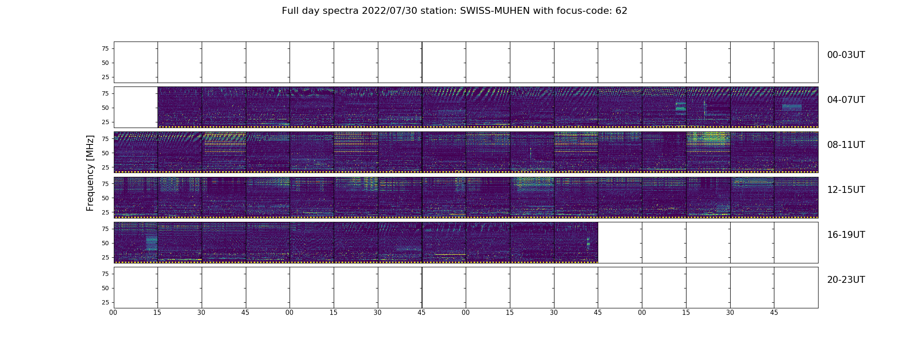This screenshot has width=909, height=346.
Task: Click the 25 MHz tick of the 00-03UT row
Action: tap(105, 77)
